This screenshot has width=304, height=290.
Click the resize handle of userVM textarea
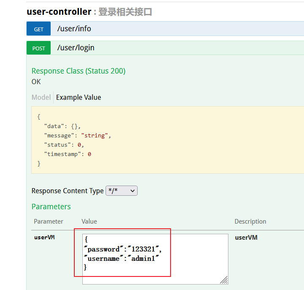tap(224, 280)
